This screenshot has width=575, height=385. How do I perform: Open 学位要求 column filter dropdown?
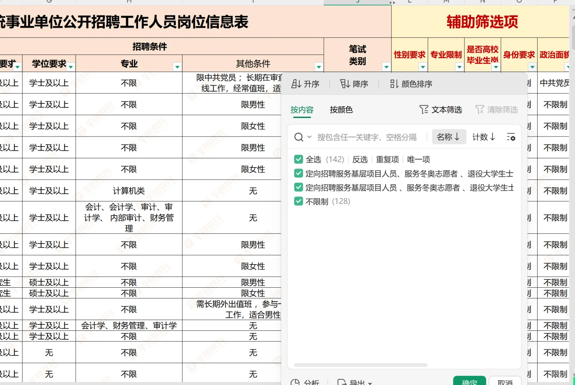(71, 67)
